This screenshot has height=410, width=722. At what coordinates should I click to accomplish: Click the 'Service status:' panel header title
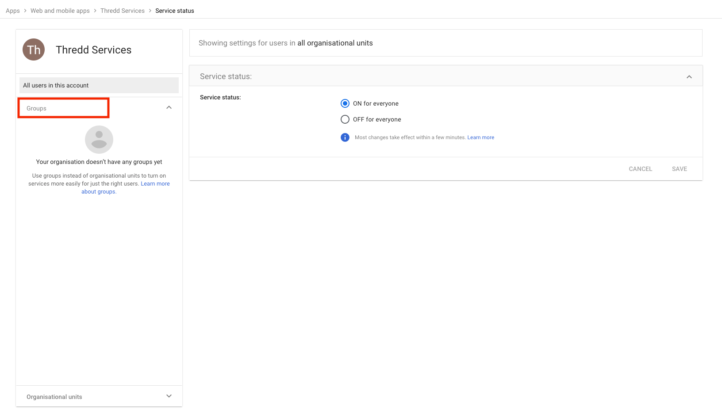226,76
